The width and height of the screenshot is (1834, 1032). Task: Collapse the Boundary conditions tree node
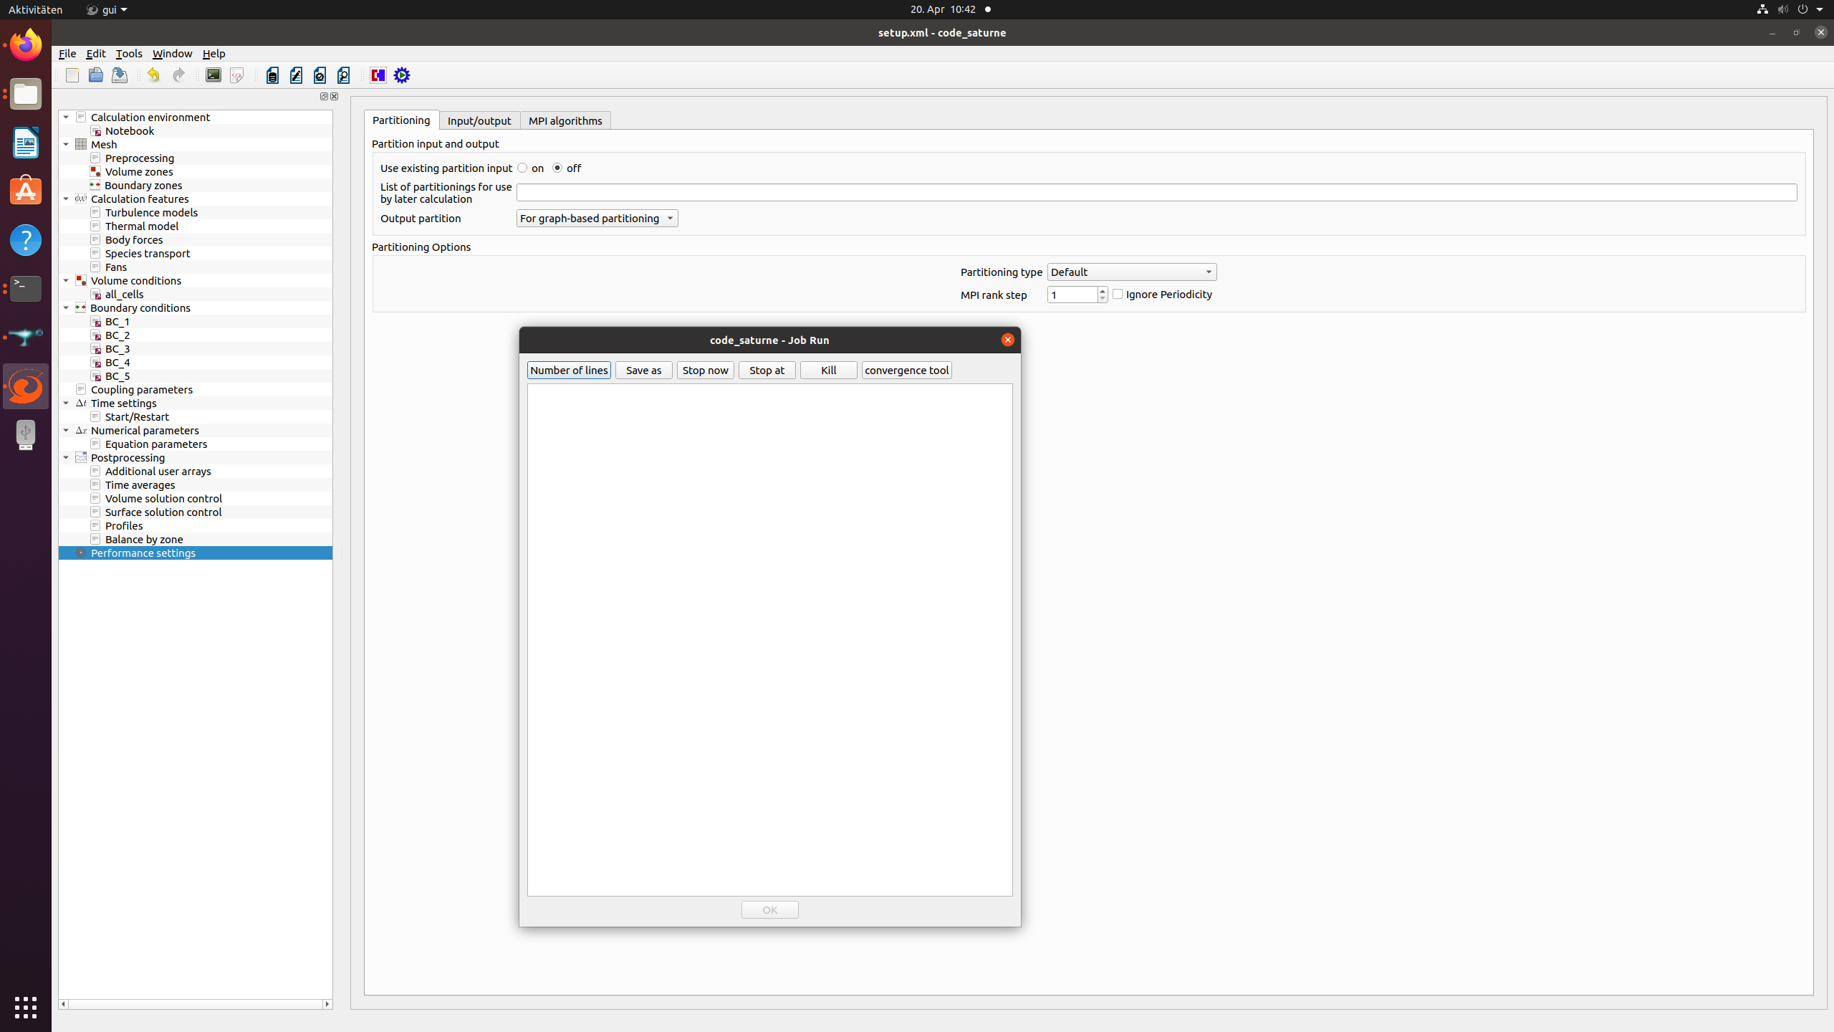click(x=66, y=308)
